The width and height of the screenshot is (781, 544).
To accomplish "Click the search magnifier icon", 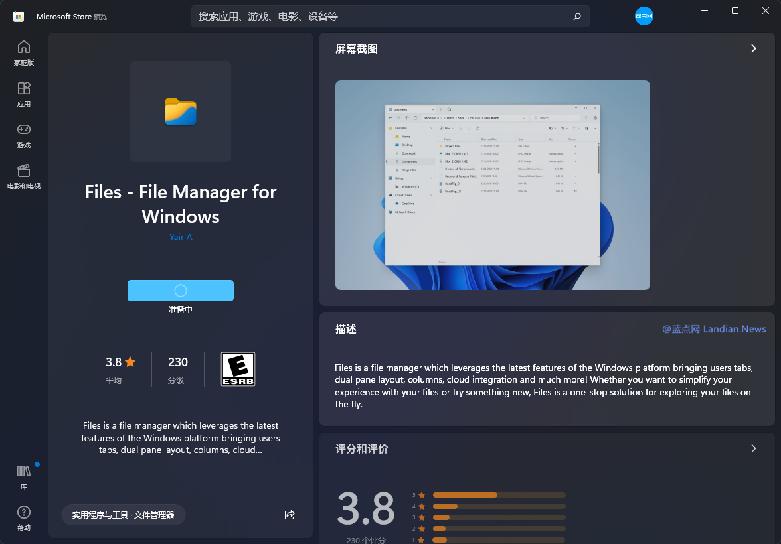I will coord(576,17).
